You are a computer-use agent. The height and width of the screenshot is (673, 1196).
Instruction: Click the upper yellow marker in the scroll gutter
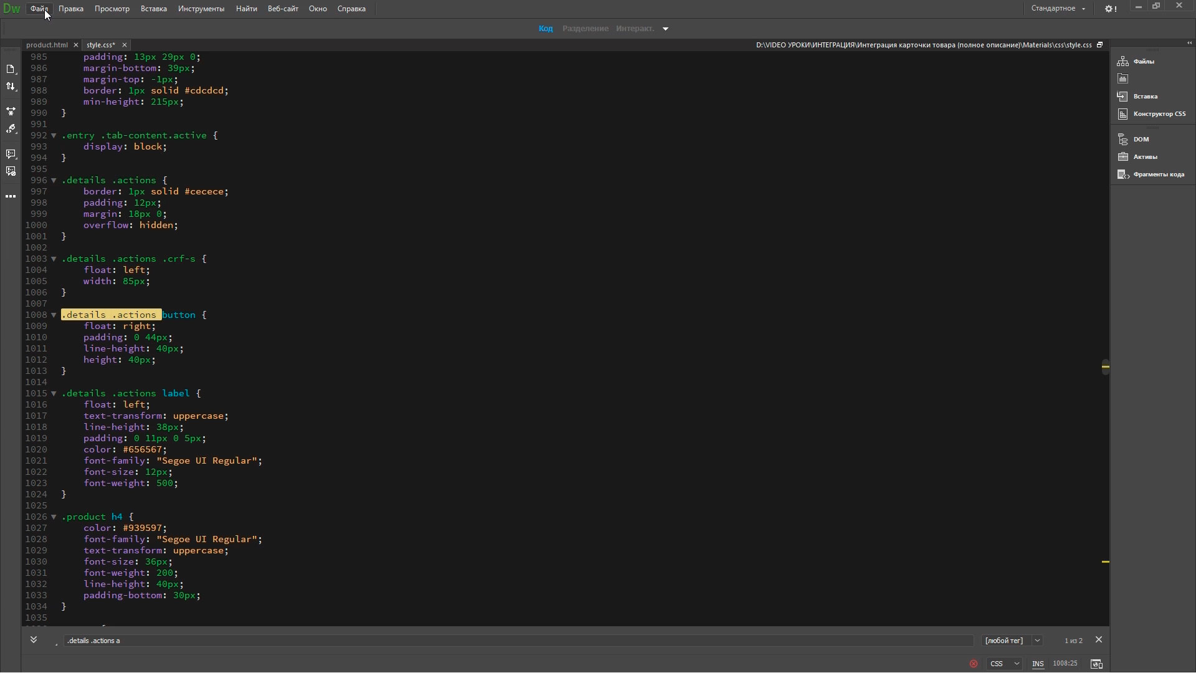pyautogui.click(x=1106, y=366)
